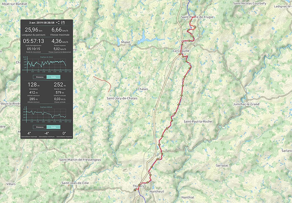Screen dimensions: 292x203
Task: Select Durée under the speed graph
Action: pos(53,77)
